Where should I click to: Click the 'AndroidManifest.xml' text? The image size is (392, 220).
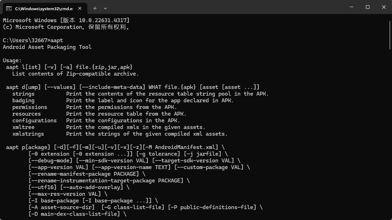tap(186, 147)
